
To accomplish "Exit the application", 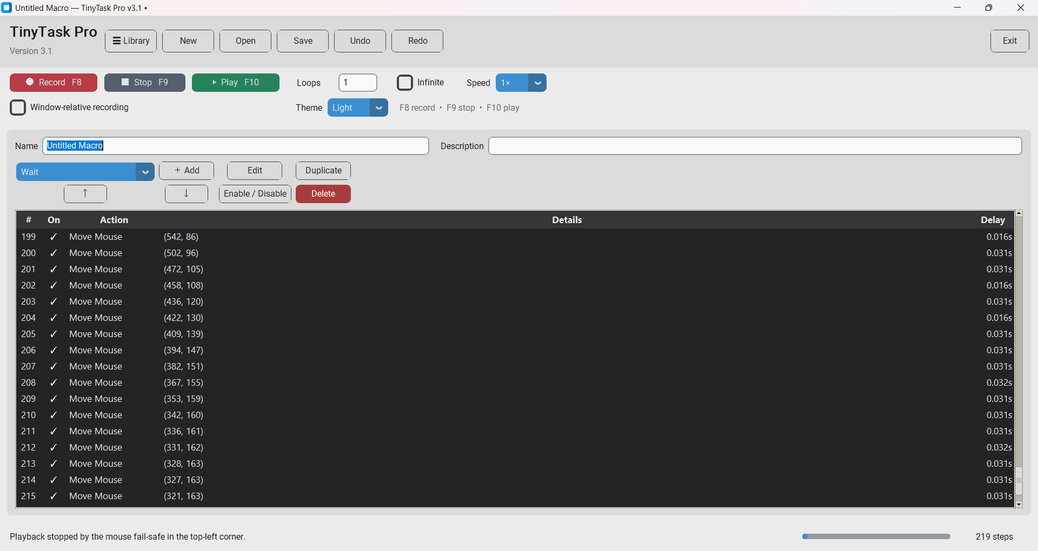I will point(1009,41).
